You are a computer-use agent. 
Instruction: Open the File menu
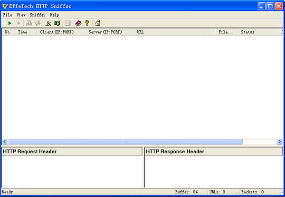[x=8, y=15]
